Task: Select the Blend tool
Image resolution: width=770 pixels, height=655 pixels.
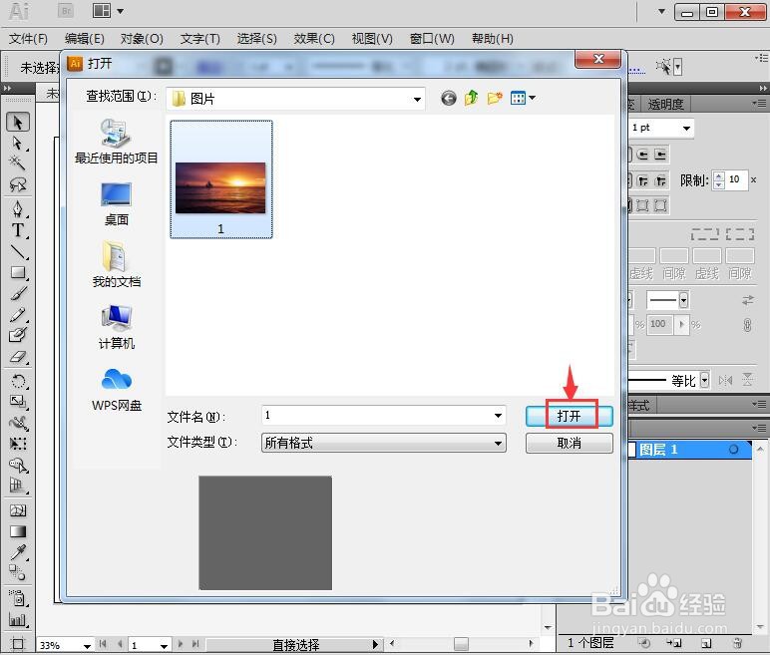Action: pyautogui.click(x=18, y=573)
